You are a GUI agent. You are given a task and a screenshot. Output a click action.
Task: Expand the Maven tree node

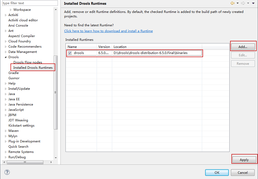pos(6,131)
